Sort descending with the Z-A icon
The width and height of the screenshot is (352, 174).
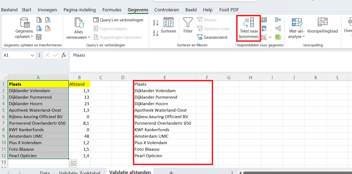156,33
